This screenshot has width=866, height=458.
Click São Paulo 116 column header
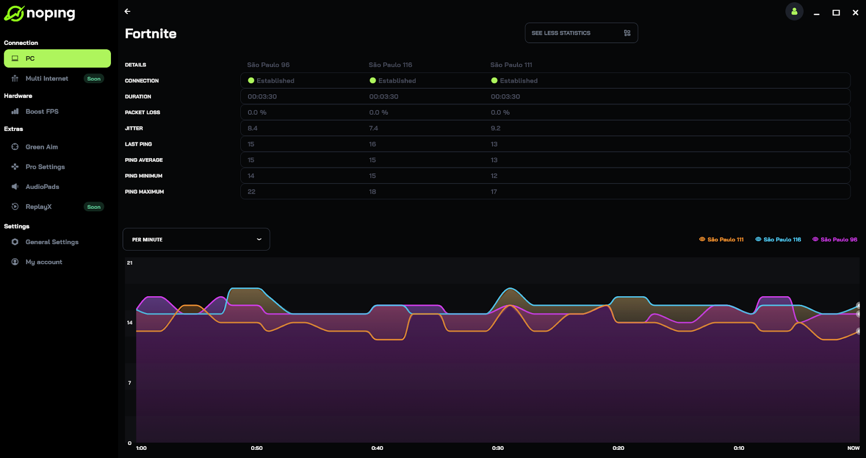point(390,65)
